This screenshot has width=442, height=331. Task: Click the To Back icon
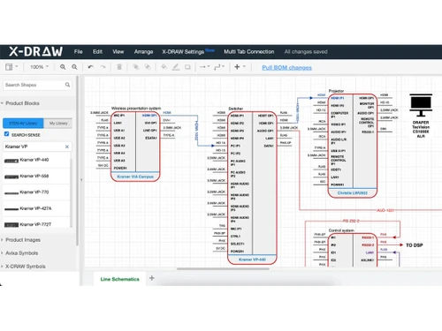click(148, 67)
